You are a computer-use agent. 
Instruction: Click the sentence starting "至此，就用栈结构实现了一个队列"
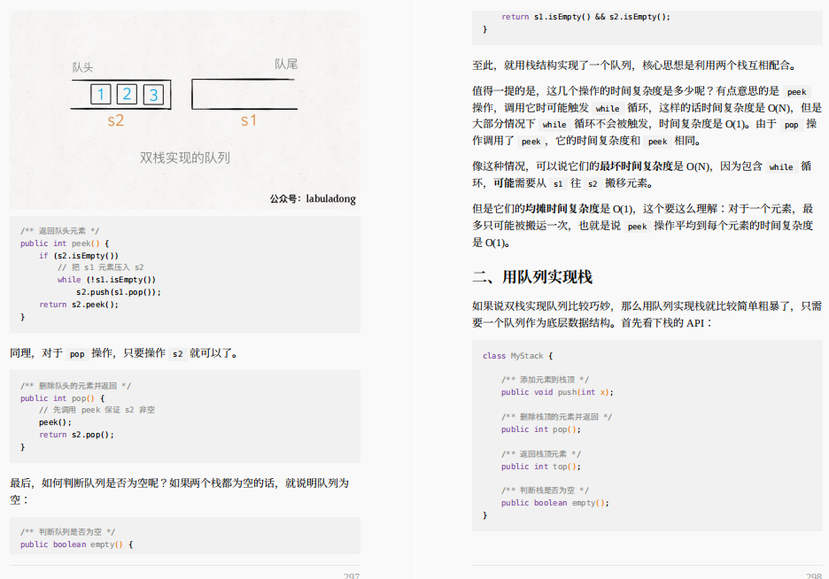click(634, 66)
